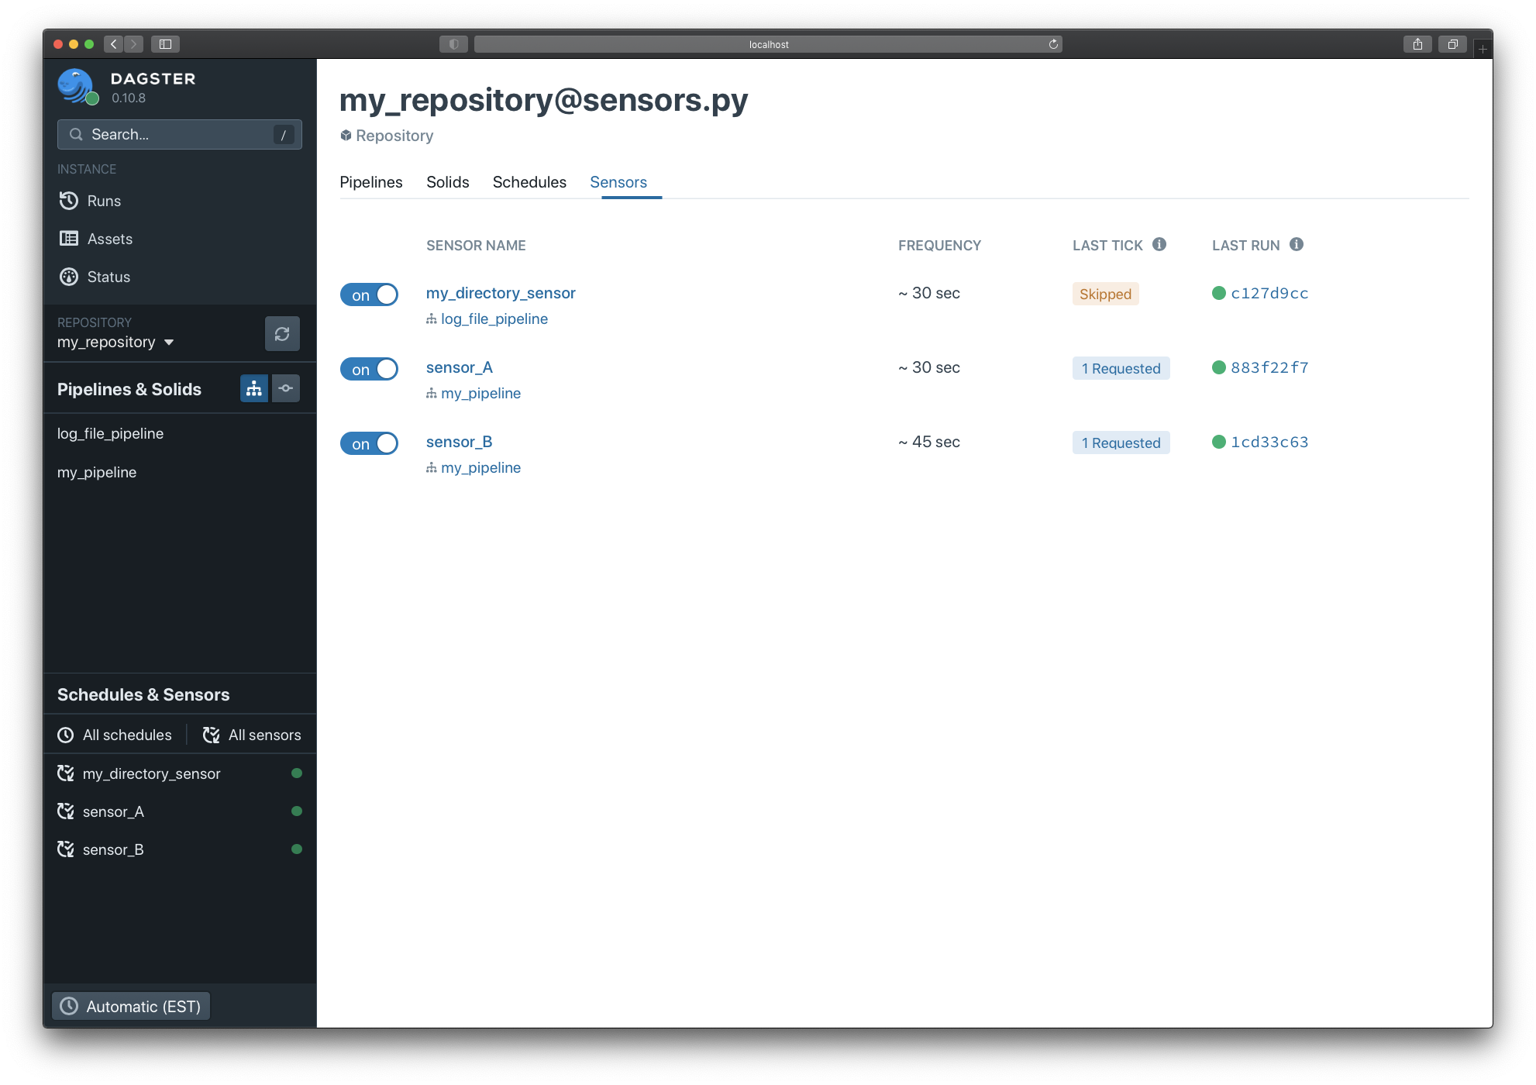Click sensor_A's 1 Requested tag

[1121, 368]
